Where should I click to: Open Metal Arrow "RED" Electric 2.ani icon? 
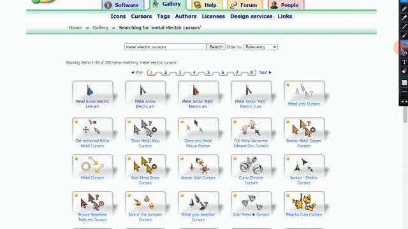(249, 90)
